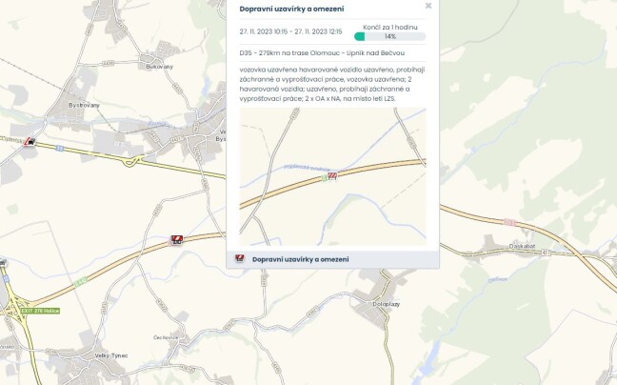This screenshot has height=385, width=617.
Task: Click the closure icon in the popup footer
Action: pos(239,258)
